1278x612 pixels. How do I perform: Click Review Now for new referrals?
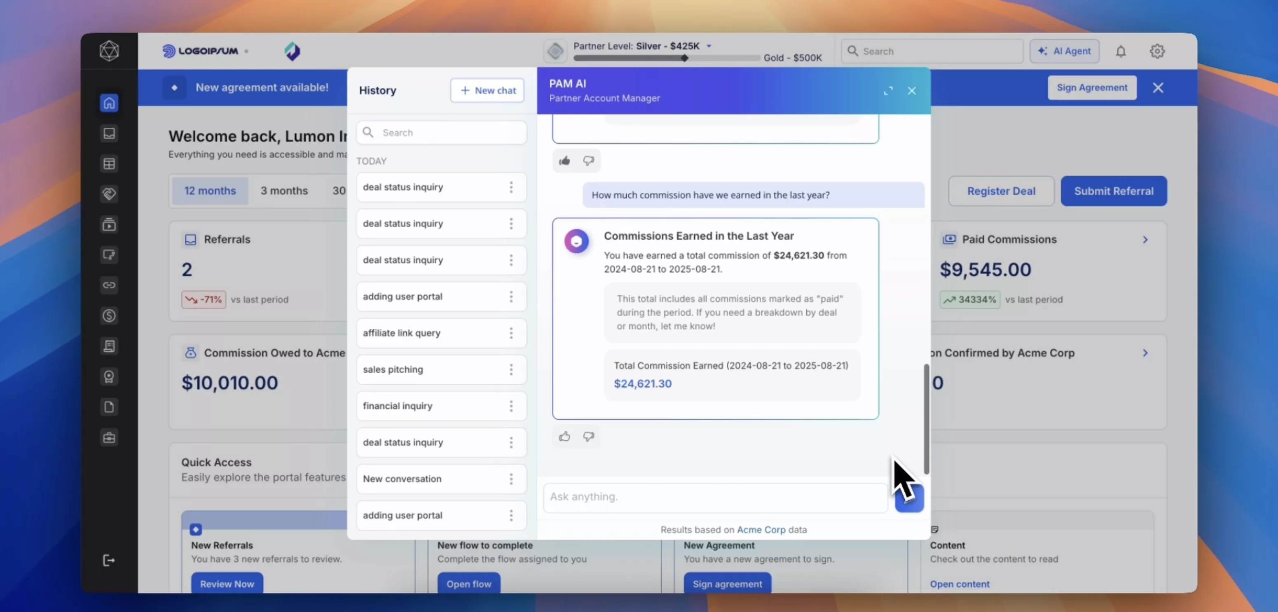[227, 584]
